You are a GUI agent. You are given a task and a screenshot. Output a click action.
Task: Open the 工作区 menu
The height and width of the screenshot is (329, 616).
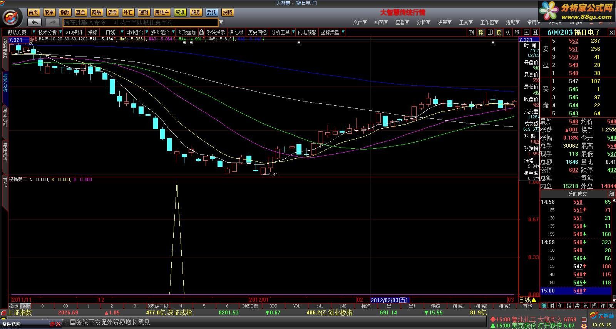click(x=489, y=22)
